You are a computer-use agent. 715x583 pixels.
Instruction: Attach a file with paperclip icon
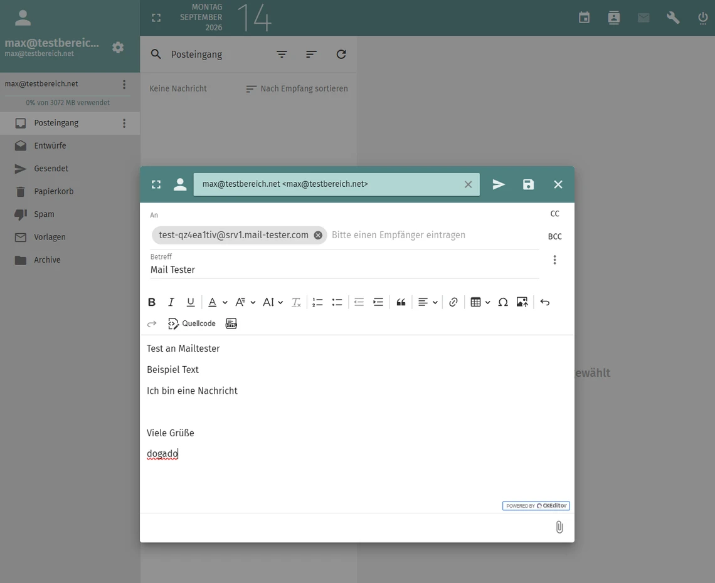(x=559, y=527)
